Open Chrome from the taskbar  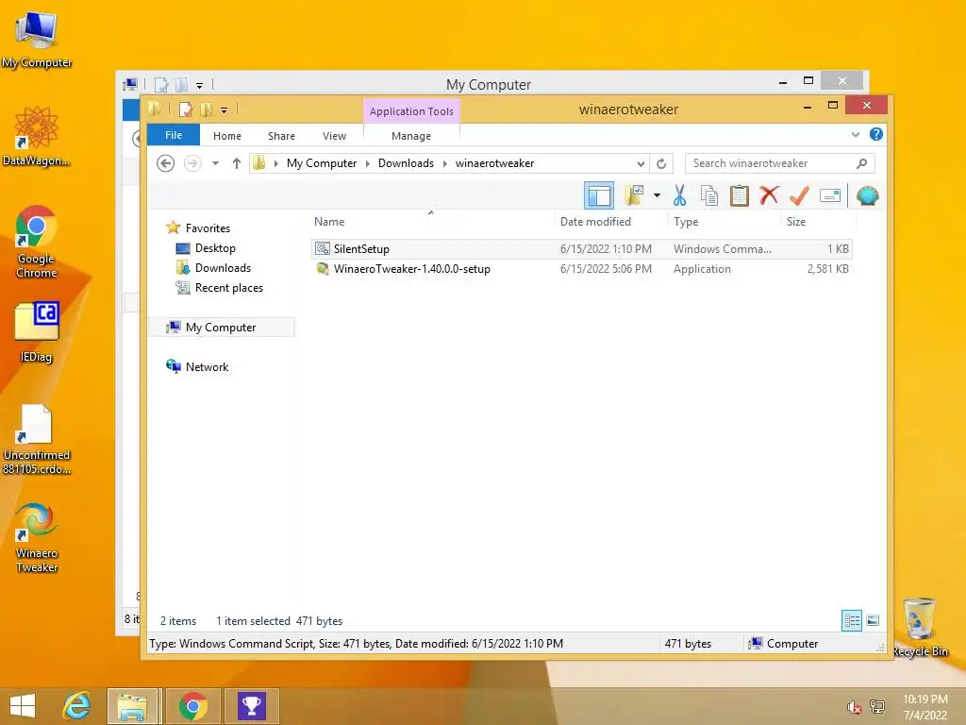192,706
